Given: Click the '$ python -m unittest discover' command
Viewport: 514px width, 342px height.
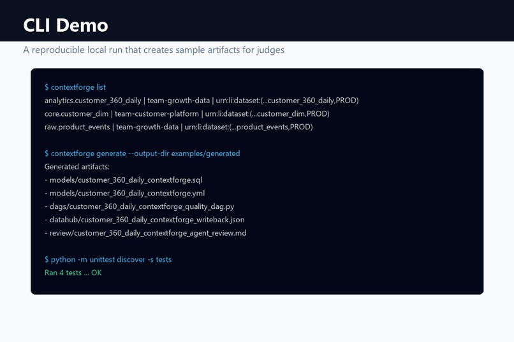Looking at the screenshot, I should [x=108, y=260].
